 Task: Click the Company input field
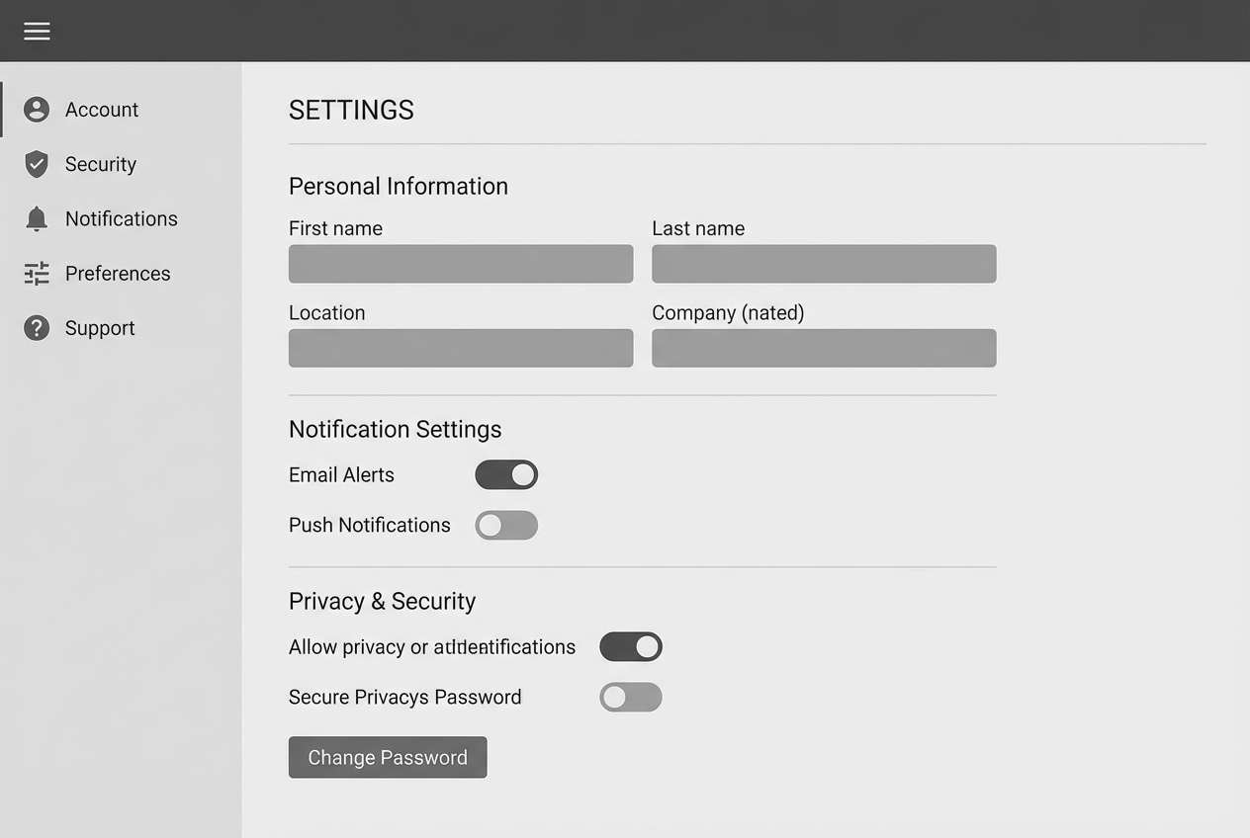[x=824, y=348]
